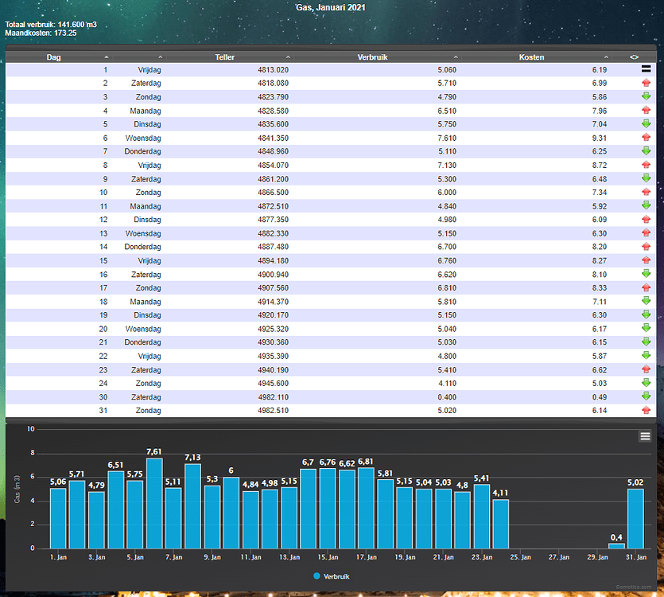
Task: Sort table by the Verbruik column
Action: click(x=378, y=57)
